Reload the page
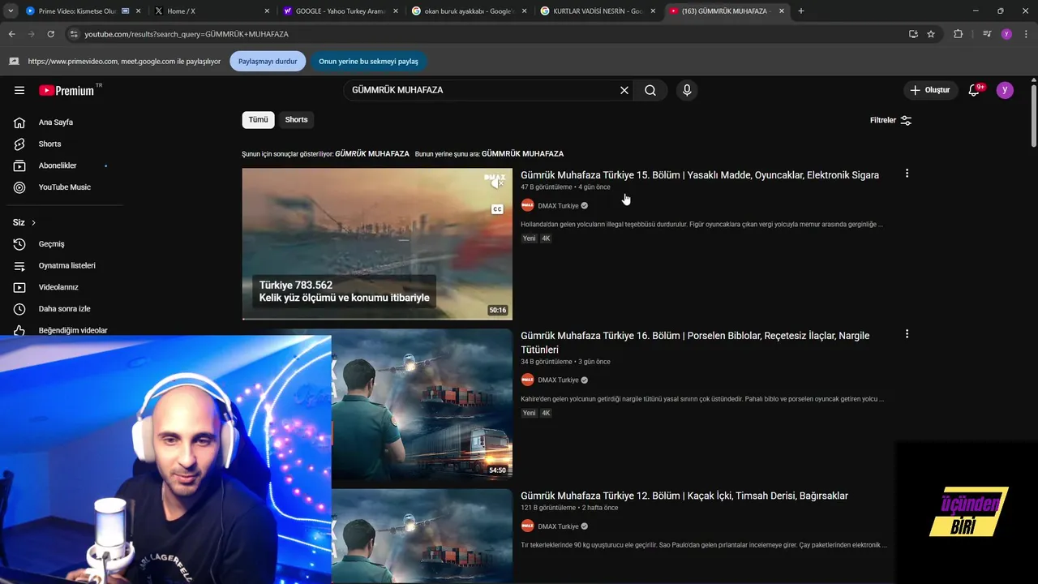The width and height of the screenshot is (1038, 584). point(50,34)
